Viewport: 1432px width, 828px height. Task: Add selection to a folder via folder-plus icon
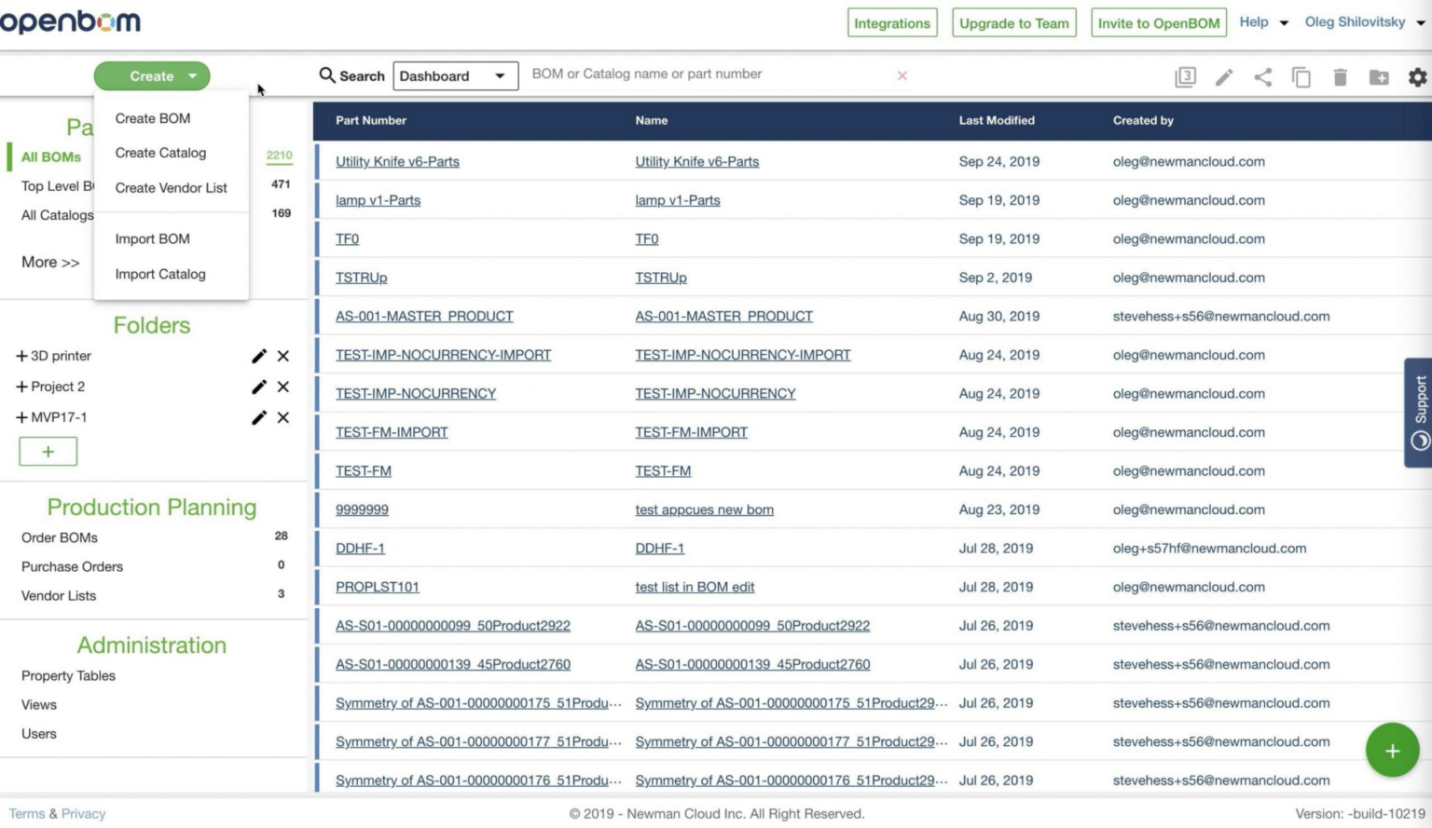point(1379,77)
